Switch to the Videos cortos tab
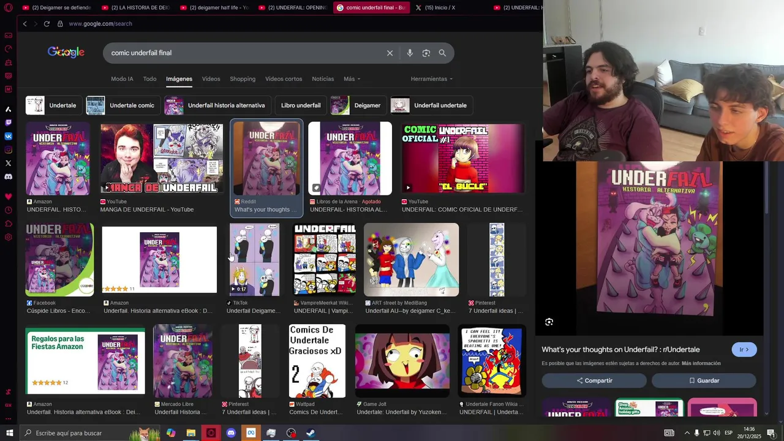 [x=284, y=79]
